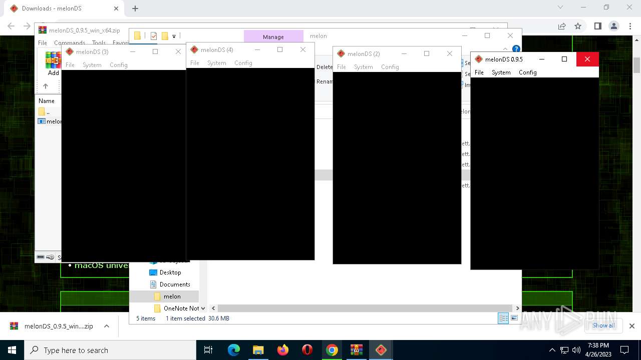Open Commands menu in WinRAR window
Image resolution: width=641 pixels, height=360 pixels.
coord(70,43)
